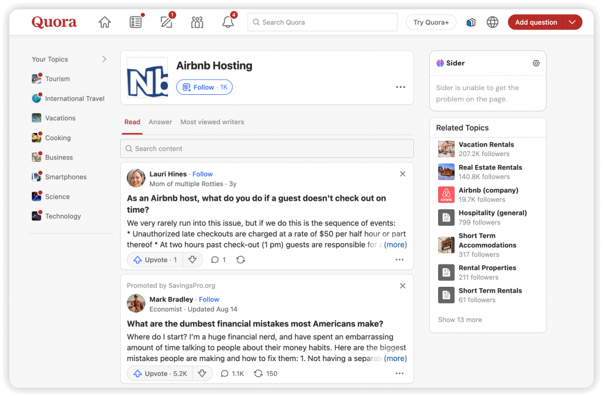Viewport: 603px width, 397px height.
Task: Open the Add question dropdown arrow
Action: coord(572,22)
